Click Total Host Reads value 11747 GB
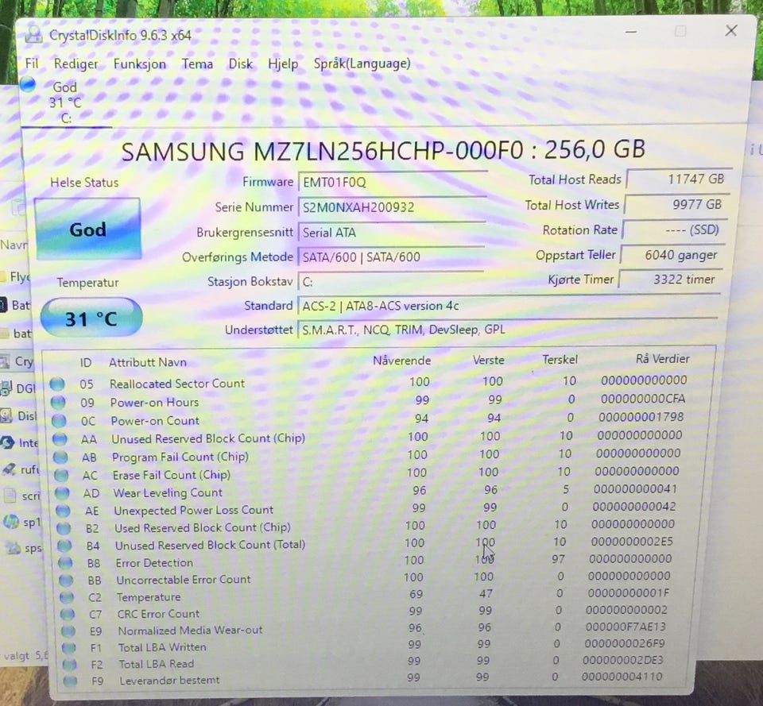This screenshot has width=763, height=706. pyautogui.click(x=679, y=179)
